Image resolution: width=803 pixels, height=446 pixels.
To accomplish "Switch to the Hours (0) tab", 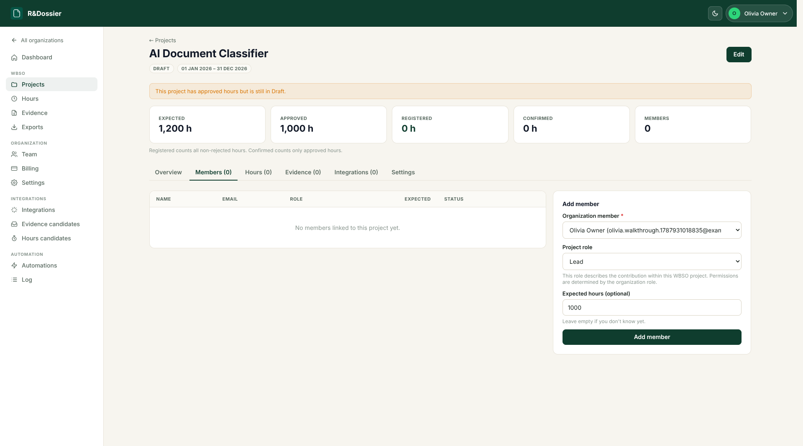I will point(258,172).
